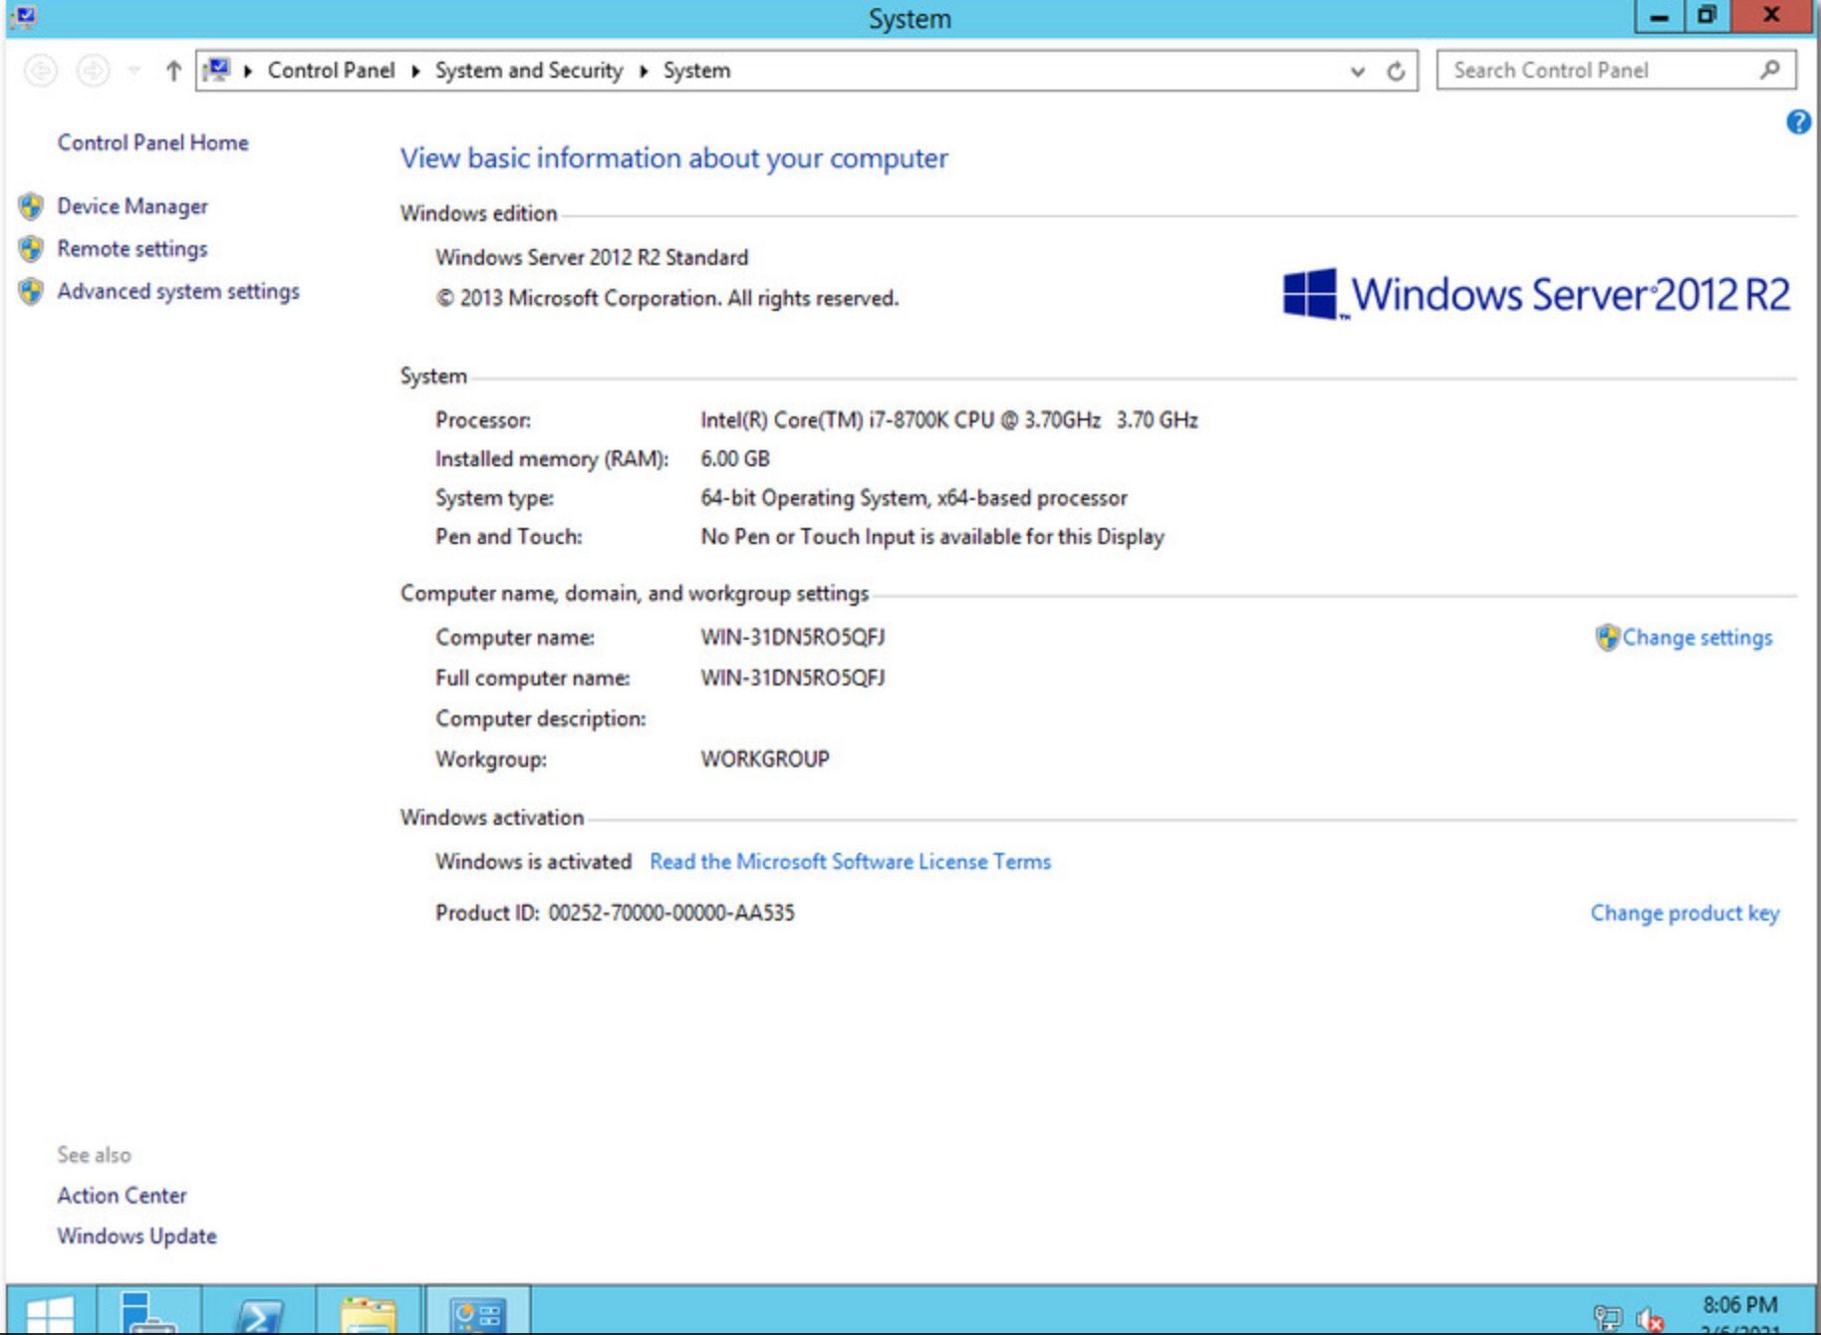Select System in the breadcrumb path
The image size is (1821, 1335).
pyautogui.click(x=697, y=71)
